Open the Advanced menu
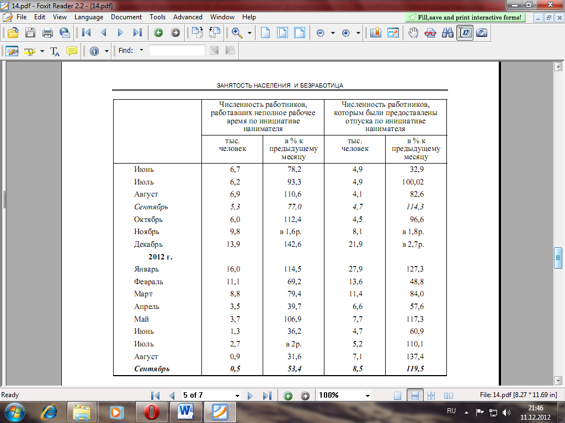Viewport: 565px width, 423px height. 188,17
